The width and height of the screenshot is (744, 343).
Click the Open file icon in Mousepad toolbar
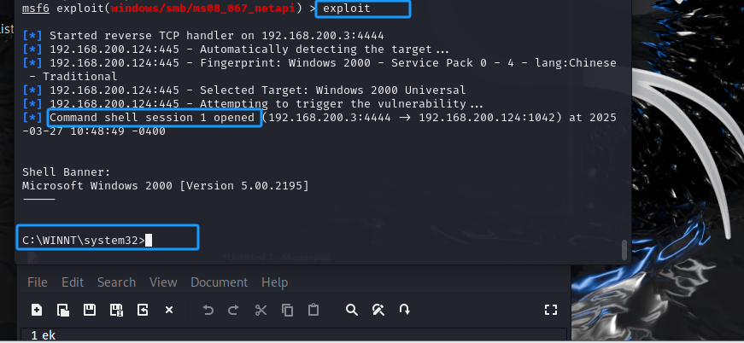click(x=63, y=310)
